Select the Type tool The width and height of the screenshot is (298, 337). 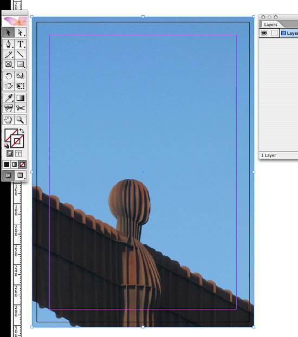21,44
